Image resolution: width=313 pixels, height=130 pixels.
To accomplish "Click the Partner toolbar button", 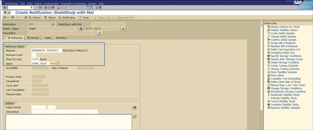I will 35,17.
